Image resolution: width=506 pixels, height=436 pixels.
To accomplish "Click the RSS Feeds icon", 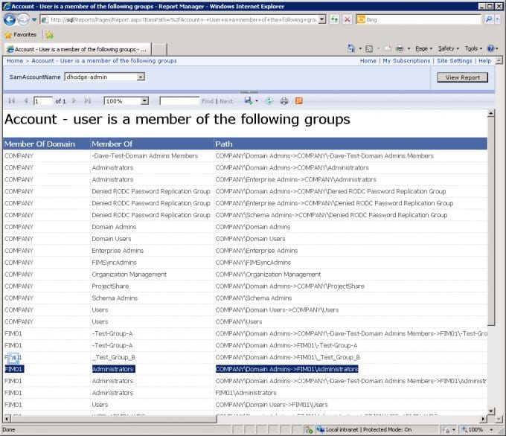I will click(369, 48).
